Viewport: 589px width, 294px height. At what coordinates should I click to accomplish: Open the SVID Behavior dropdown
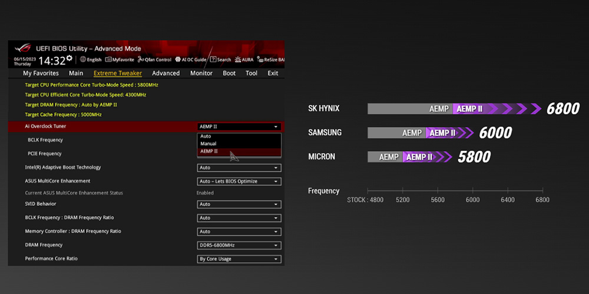pyautogui.click(x=239, y=205)
